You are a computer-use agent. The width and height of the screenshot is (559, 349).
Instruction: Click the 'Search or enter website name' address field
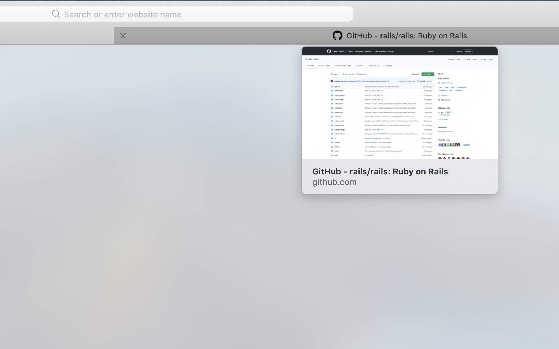tap(176, 14)
